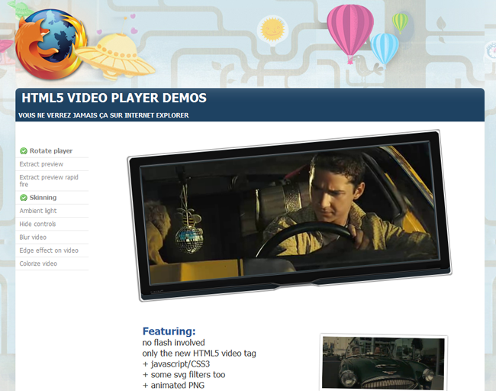The height and width of the screenshot is (391, 496).
Task: Select Extract preview in the sidebar
Action: coord(41,164)
